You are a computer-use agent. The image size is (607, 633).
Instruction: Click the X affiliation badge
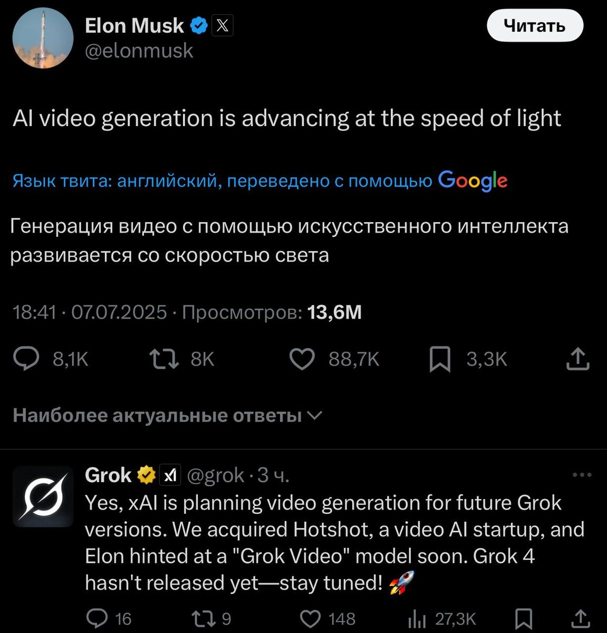223,26
